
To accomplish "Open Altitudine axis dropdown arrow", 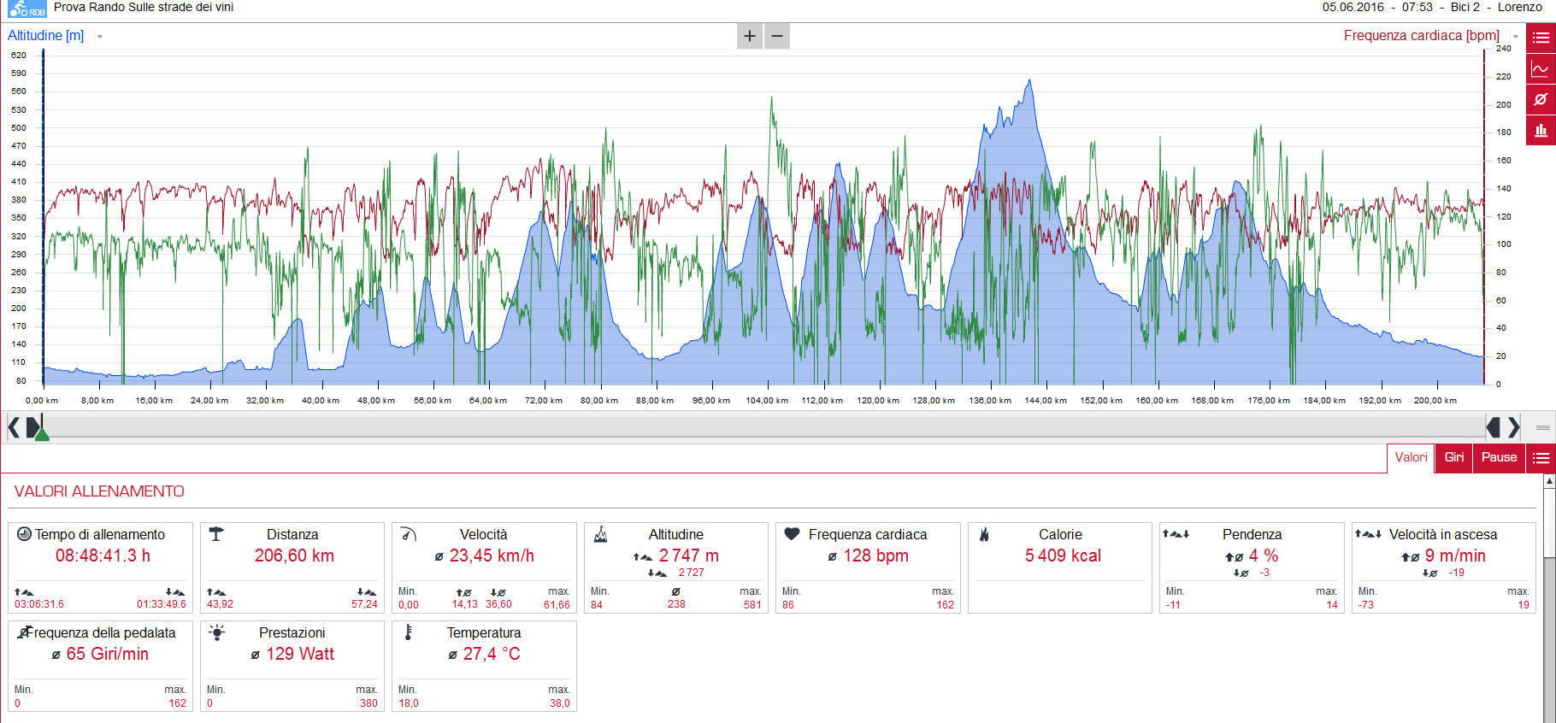I will [x=100, y=37].
